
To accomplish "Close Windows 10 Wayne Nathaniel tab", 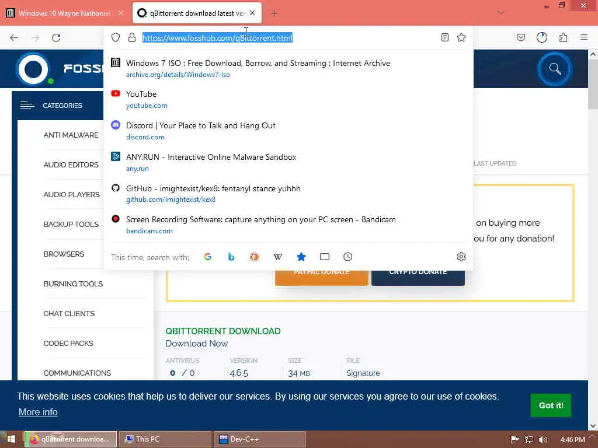I will 121,13.
